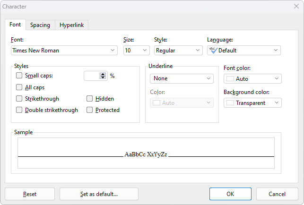This screenshot has width=304, height=205.
Task: Toggle the Strikethrough checkbox
Action: [x=19, y=99]
